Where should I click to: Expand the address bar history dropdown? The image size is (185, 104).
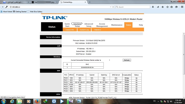point(111,7)
